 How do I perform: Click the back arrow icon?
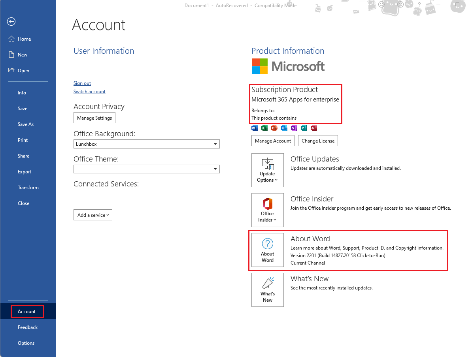(11, 21)
